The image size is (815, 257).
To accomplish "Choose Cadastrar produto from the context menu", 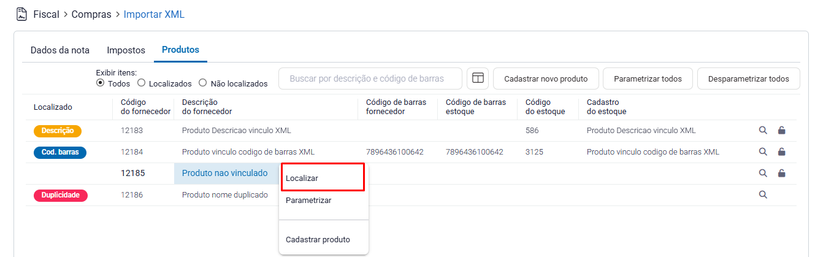I will [318, 239].
